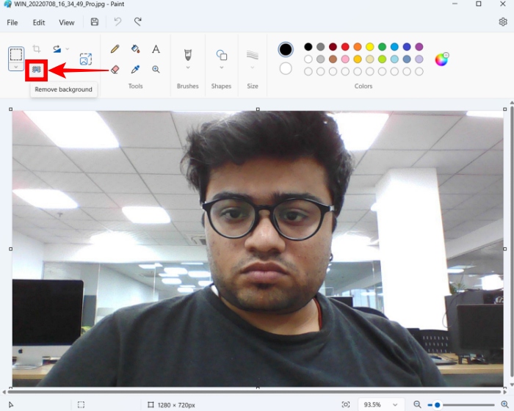Click the Brushes tool icon

188,54
